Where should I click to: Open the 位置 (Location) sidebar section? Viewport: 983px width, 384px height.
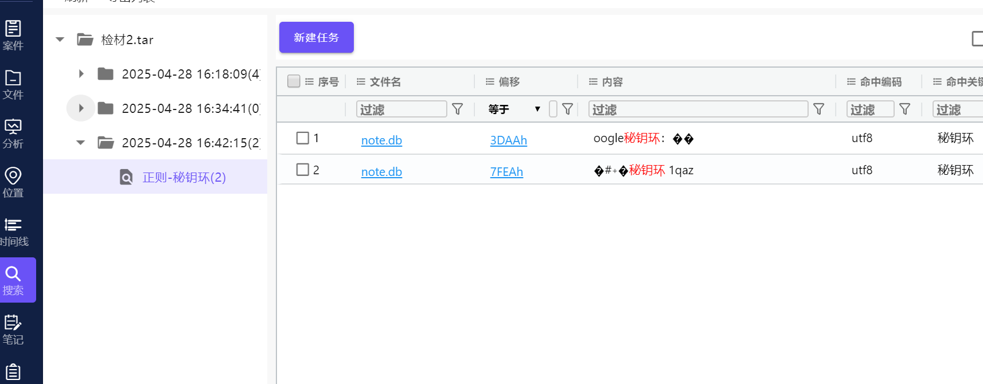click(x=13, y=183)
